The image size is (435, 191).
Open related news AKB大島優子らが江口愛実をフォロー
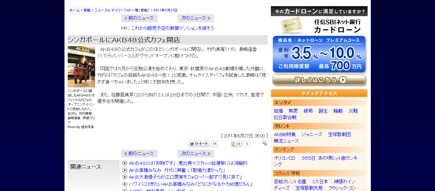(185, 177)
